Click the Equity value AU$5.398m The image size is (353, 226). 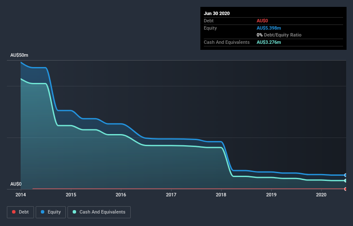click(269, 28)
